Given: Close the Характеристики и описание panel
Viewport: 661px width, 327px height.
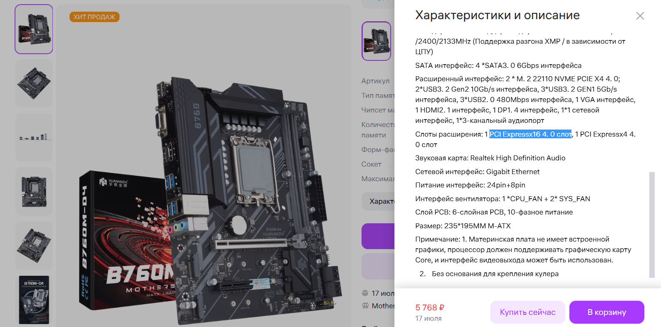Looking at the screenshot, I should (x=640, y=16).
